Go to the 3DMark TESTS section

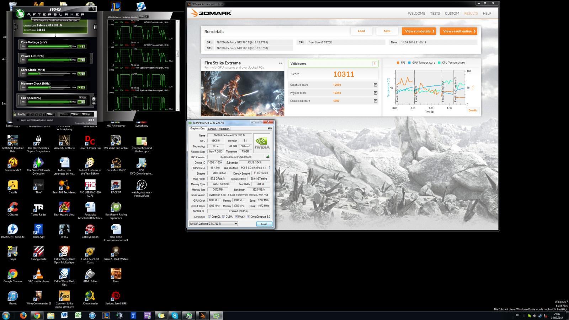[x=435, y=14]
